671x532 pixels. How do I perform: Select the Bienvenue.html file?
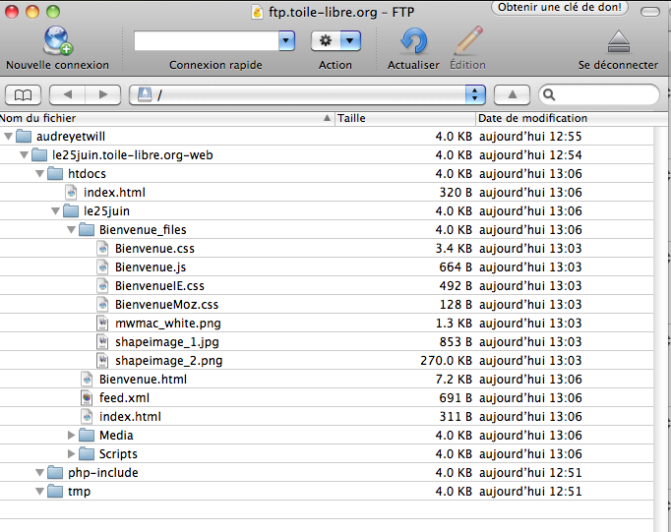pos(142,380)
